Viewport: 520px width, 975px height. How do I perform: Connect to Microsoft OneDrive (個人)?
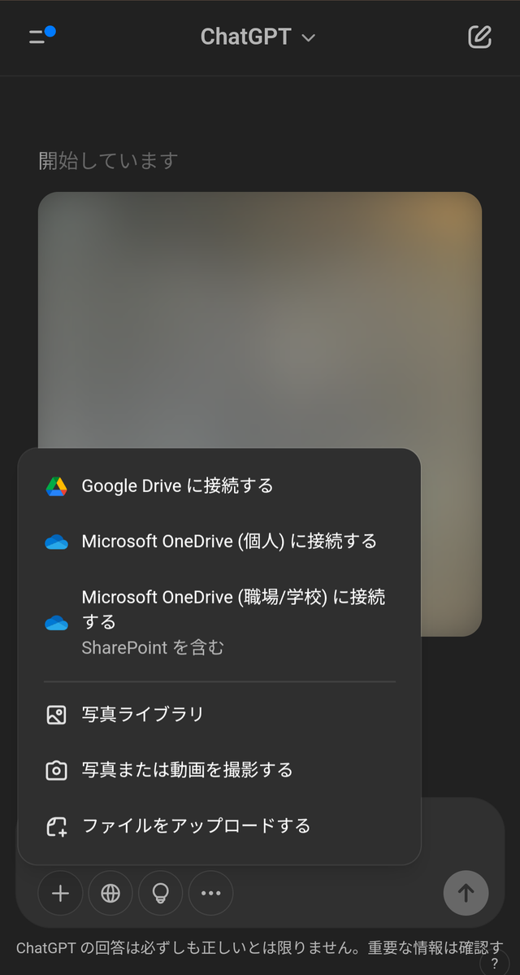tap(229, 542)
